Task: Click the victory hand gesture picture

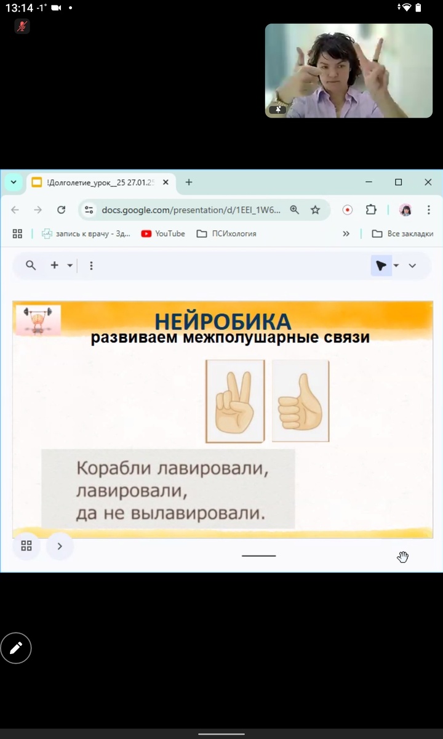Action: pos(235,402)
